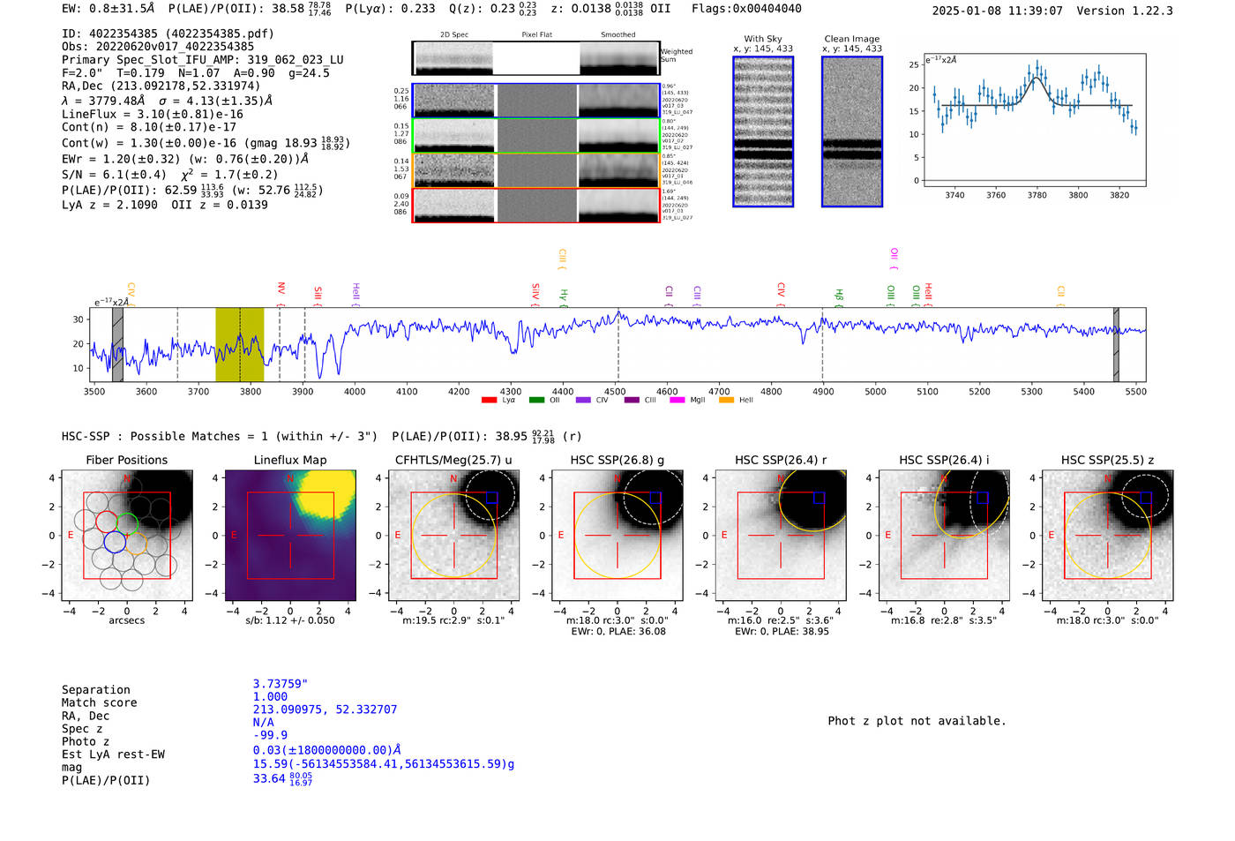Click the red fiber circle in Fiber Positions
Screen dimensions: 1235x841
coord(106,522)
